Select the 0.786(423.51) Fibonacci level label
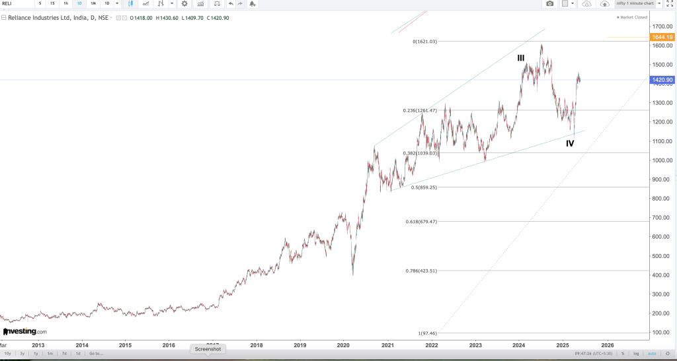 click(421, 271)
